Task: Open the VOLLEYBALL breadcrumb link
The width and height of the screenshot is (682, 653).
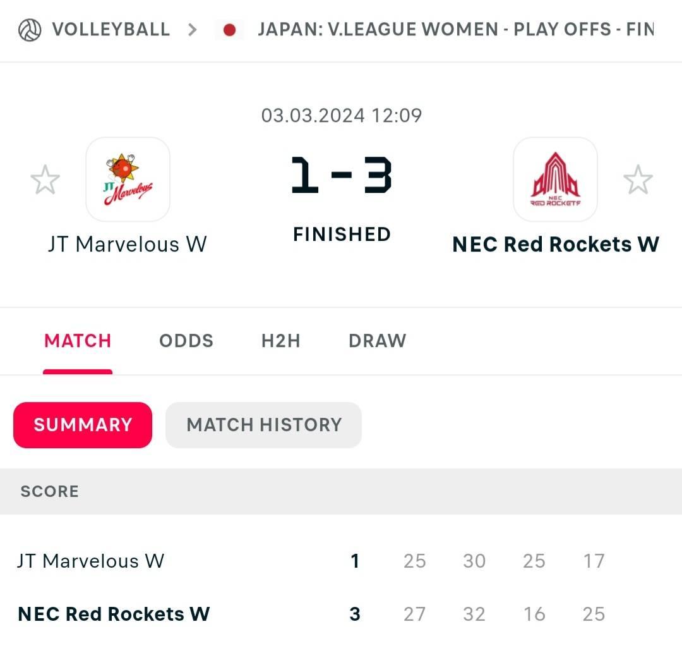Action: [x=111, y=30]
